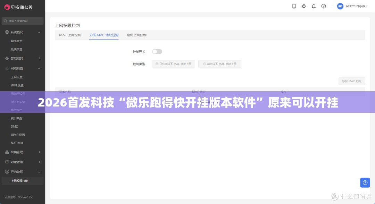Collapse the 网络设置 section chevron

pos(39,69)
